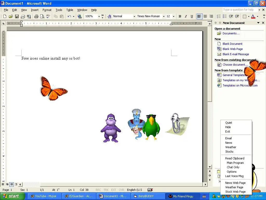Toggle bold formatting
266x200 pixels.
coord(180,16)
